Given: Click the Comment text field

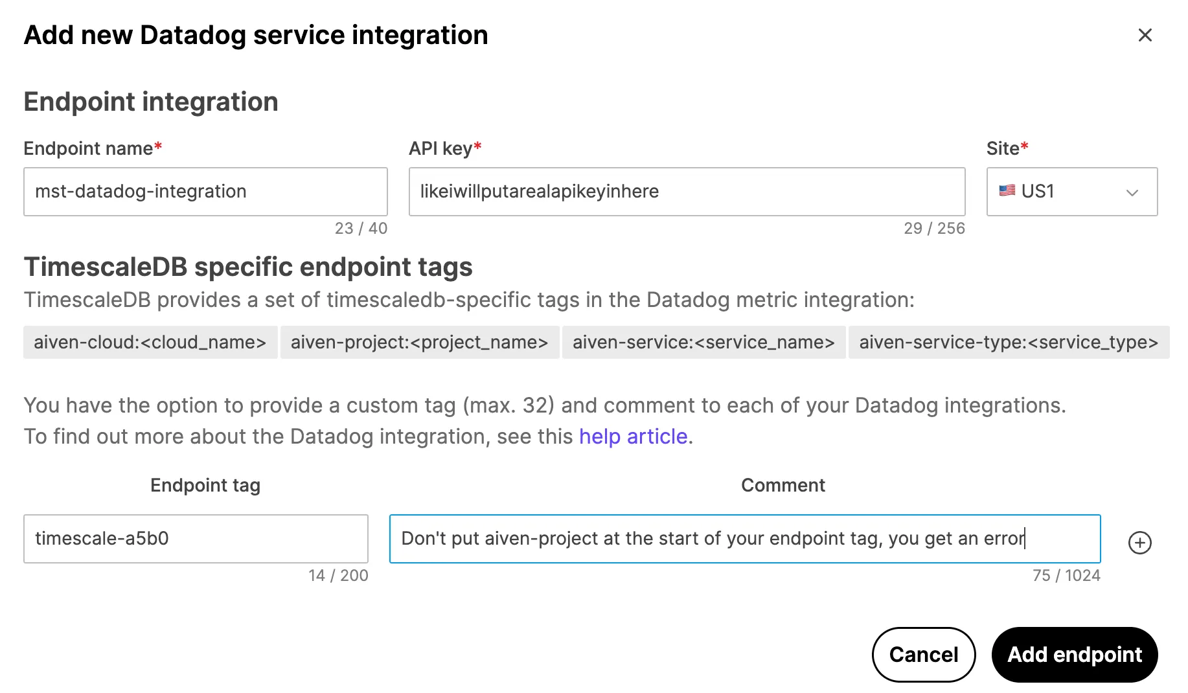Looking at the screenshot, I should [744, 539].
